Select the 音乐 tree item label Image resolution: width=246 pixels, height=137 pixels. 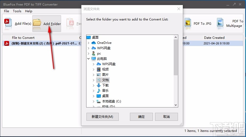(105, 91)
